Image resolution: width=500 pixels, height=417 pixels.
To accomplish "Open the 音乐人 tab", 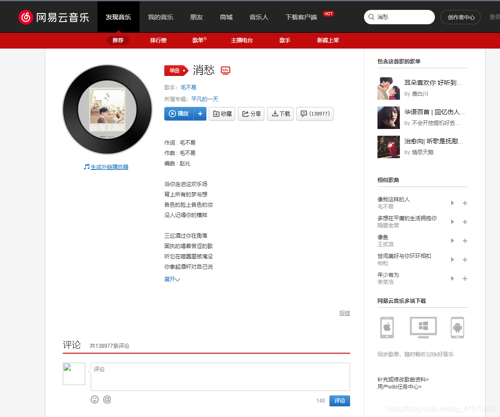I will pos(259,17).
